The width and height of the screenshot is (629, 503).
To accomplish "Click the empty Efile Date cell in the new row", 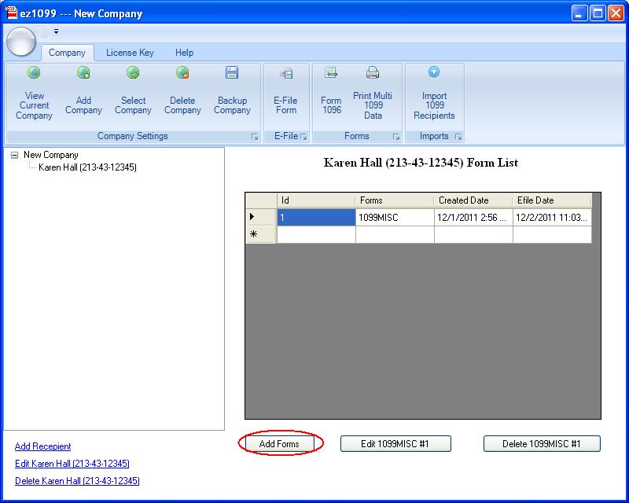I will pos(552,234).
